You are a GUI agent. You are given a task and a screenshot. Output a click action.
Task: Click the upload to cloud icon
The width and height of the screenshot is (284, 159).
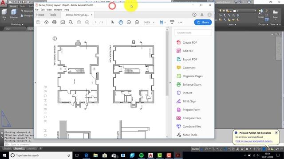pyautogui.click(x=46, y=22)
